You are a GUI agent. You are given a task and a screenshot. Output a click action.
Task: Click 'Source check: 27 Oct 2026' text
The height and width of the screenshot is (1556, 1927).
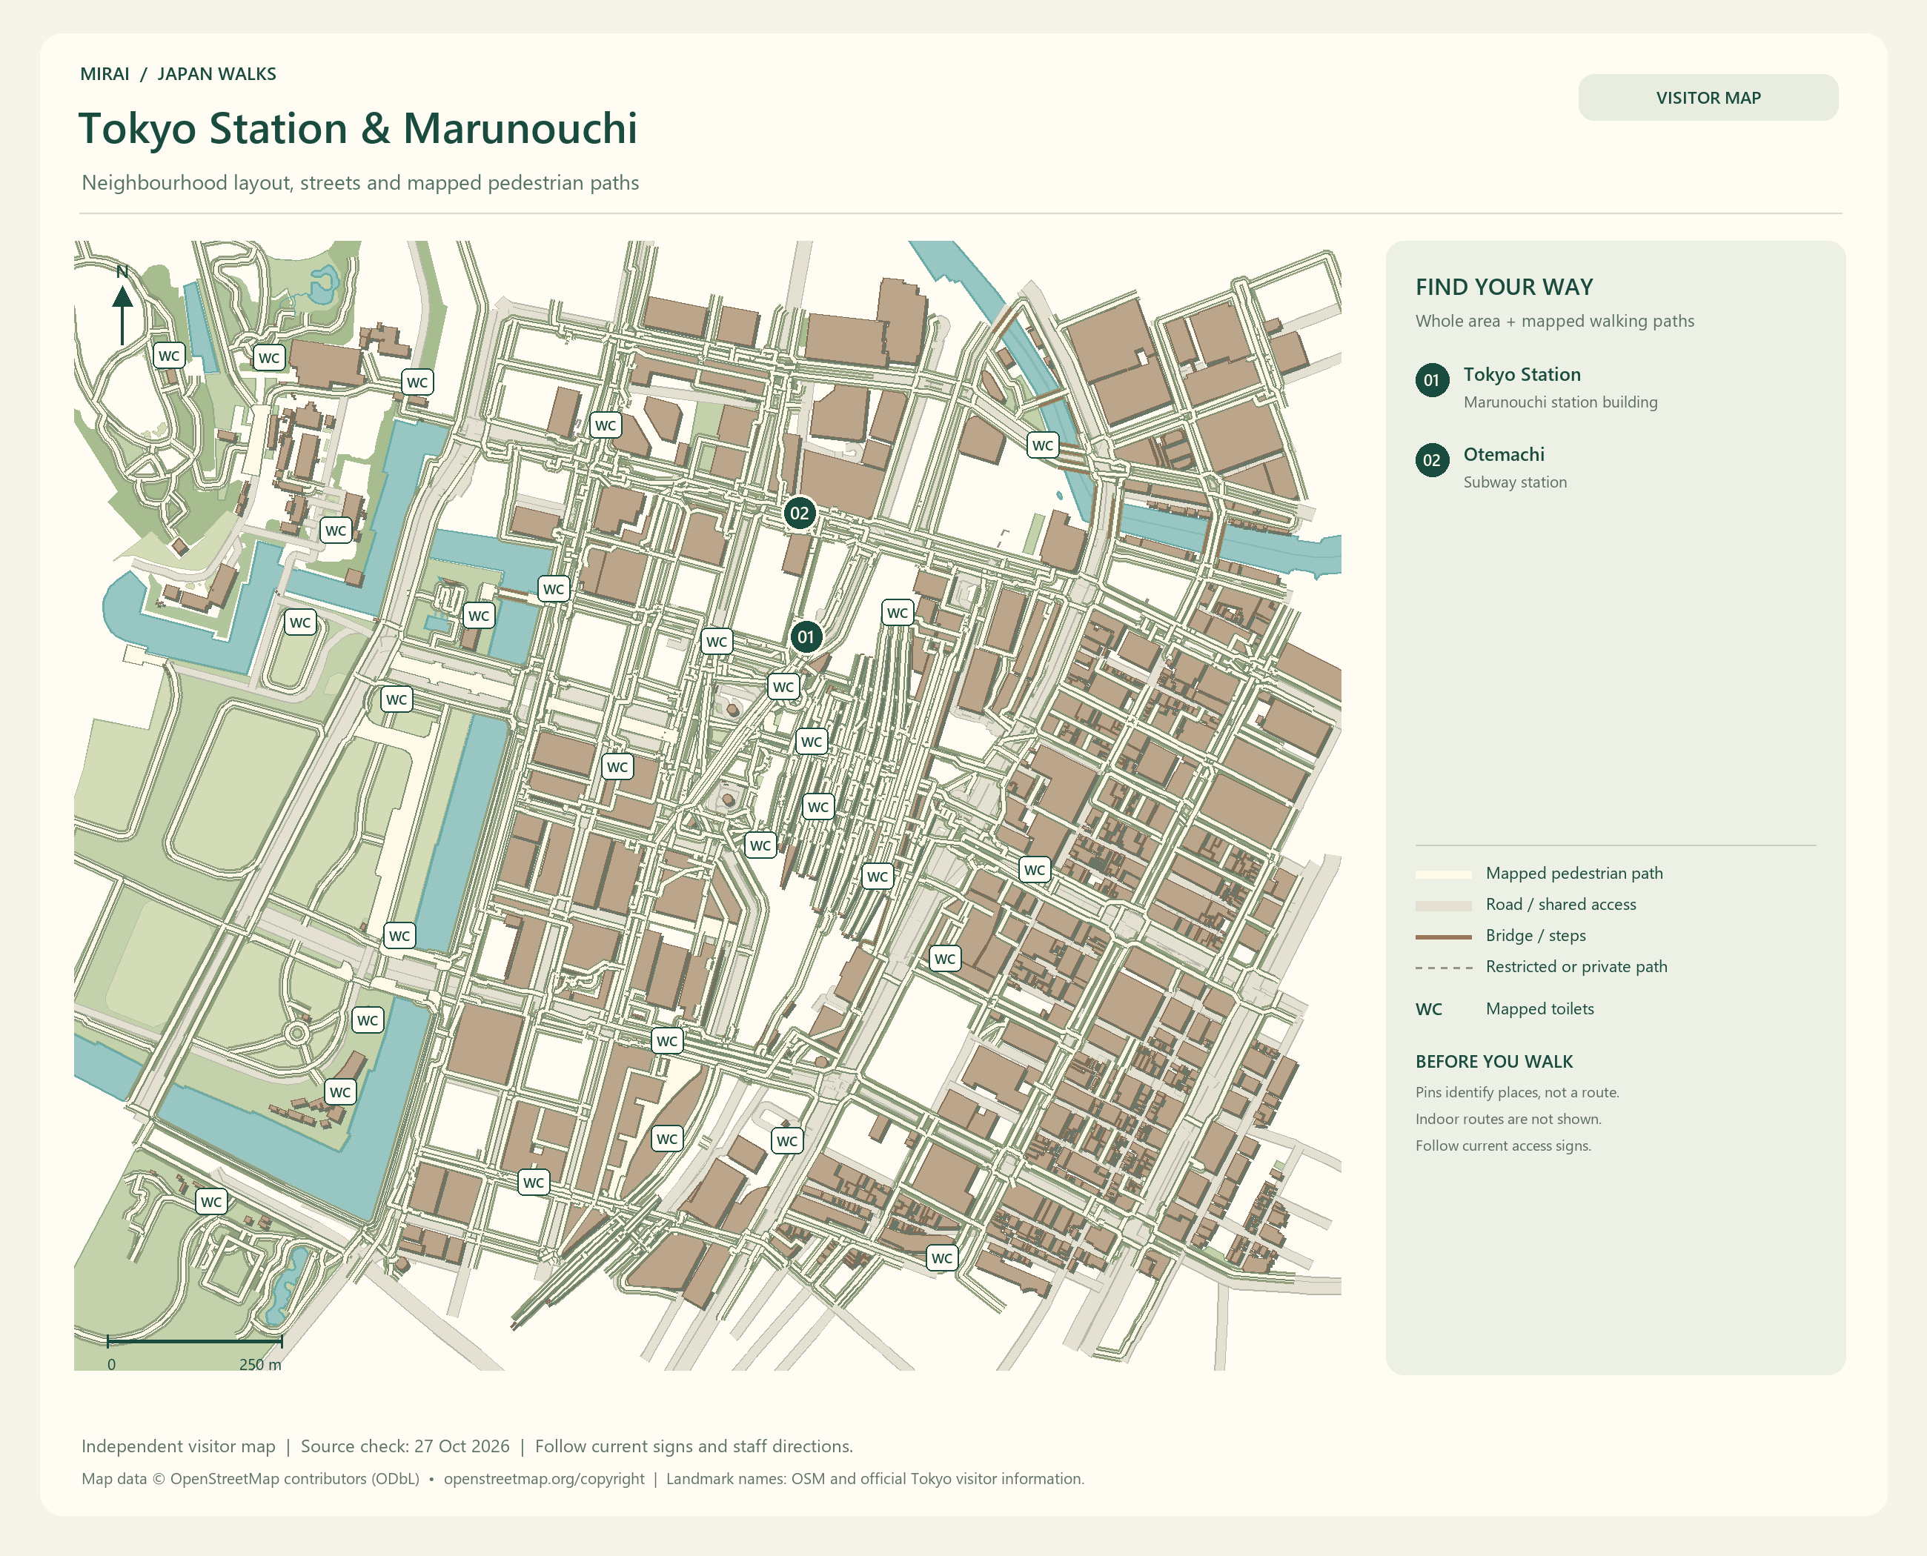[405, 1446]
